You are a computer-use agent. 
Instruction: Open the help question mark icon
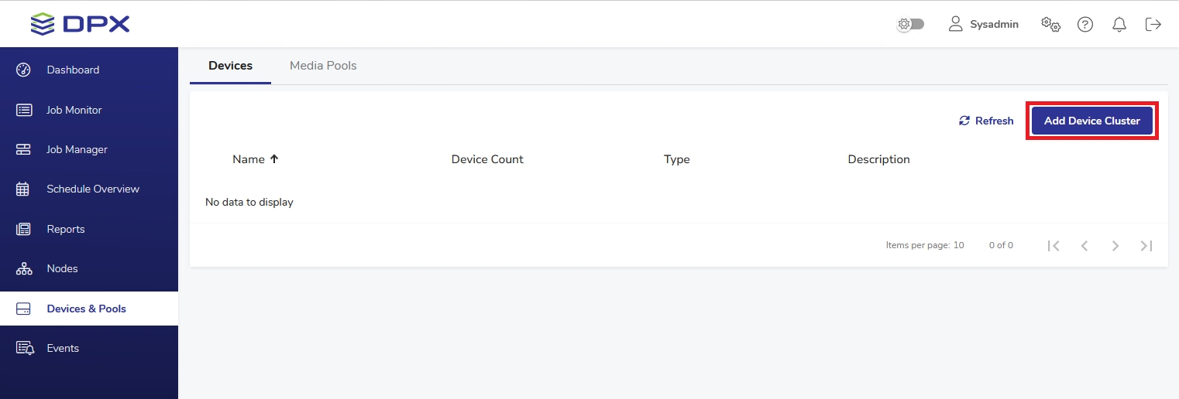click(1085, 25)
